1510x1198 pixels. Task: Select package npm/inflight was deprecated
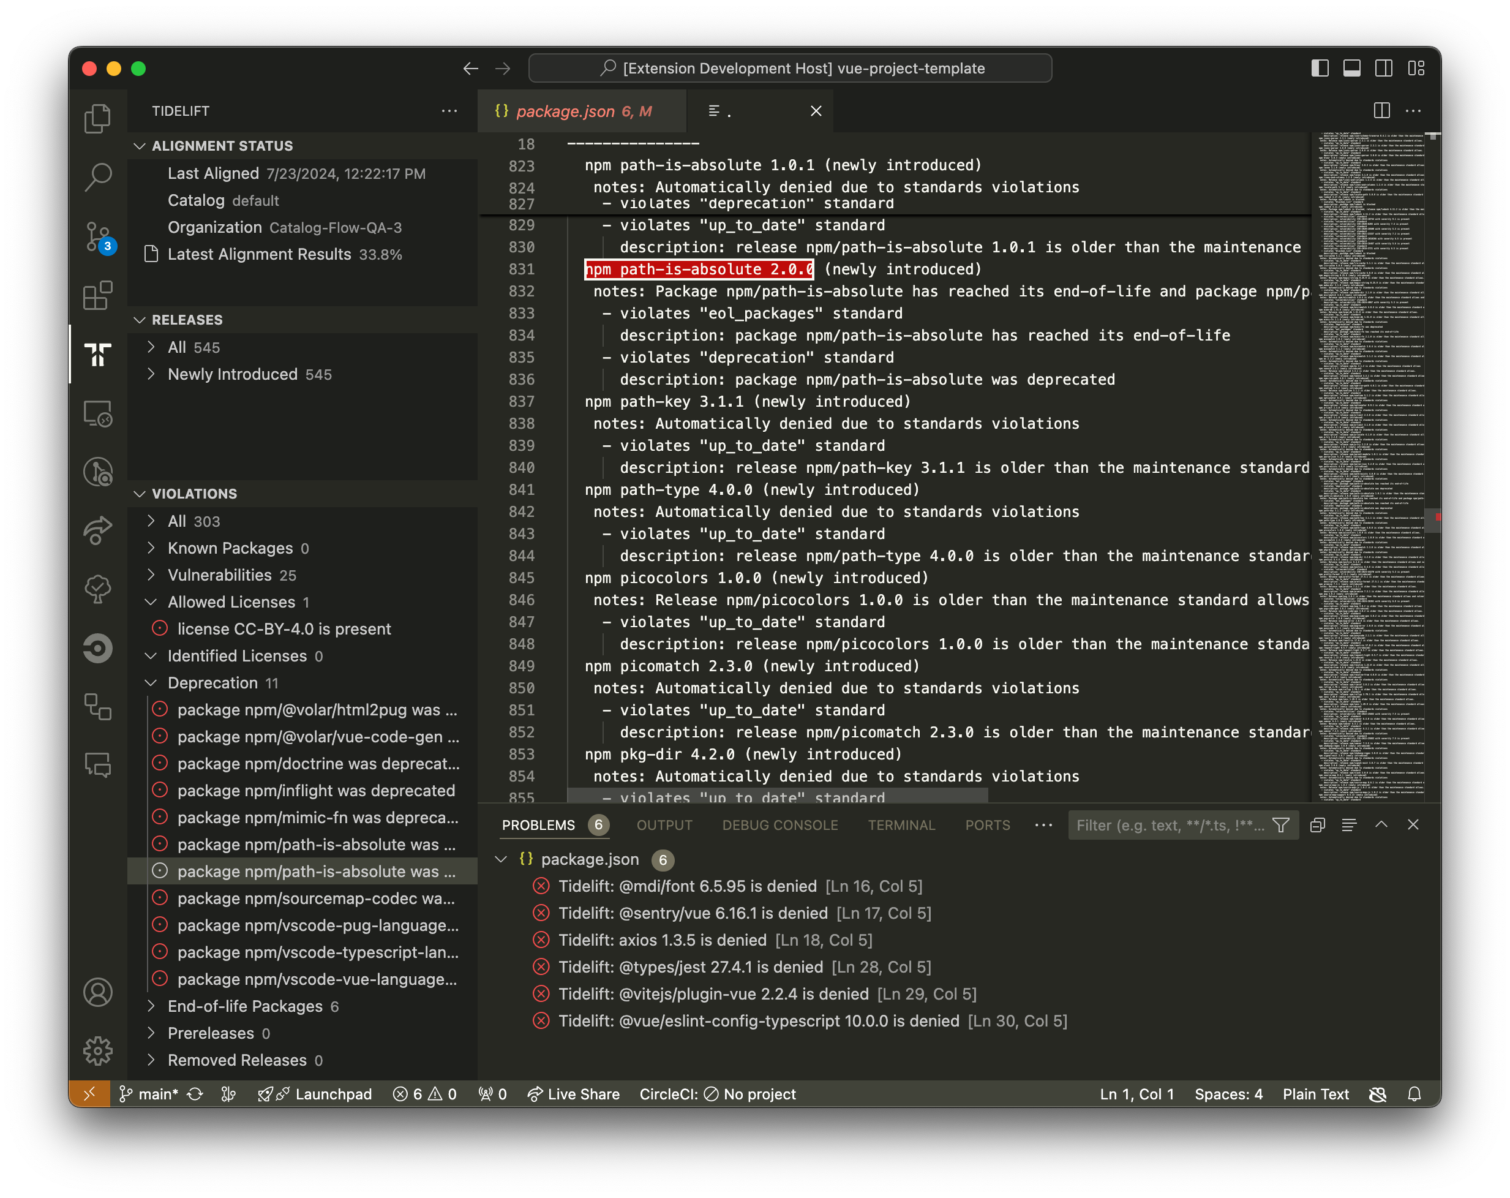click(302, 790)
